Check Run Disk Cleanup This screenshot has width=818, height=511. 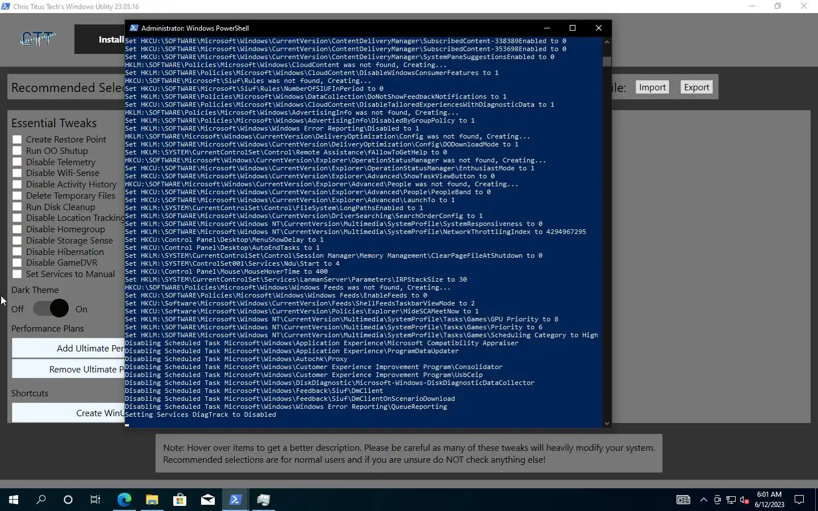17,207
